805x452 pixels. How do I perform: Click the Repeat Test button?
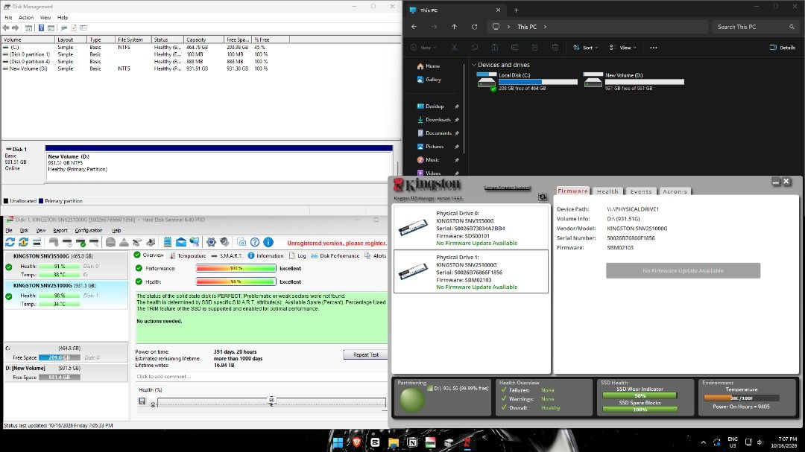[365, 354]
